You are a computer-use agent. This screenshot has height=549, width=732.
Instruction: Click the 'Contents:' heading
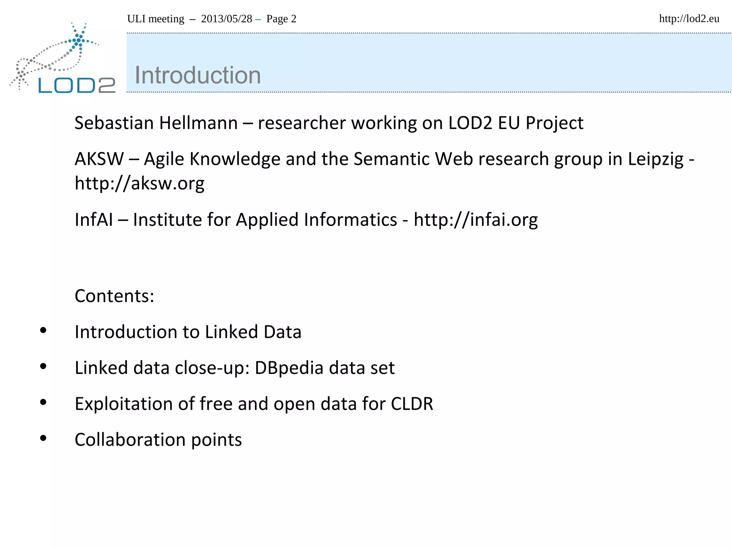[114, 296]
